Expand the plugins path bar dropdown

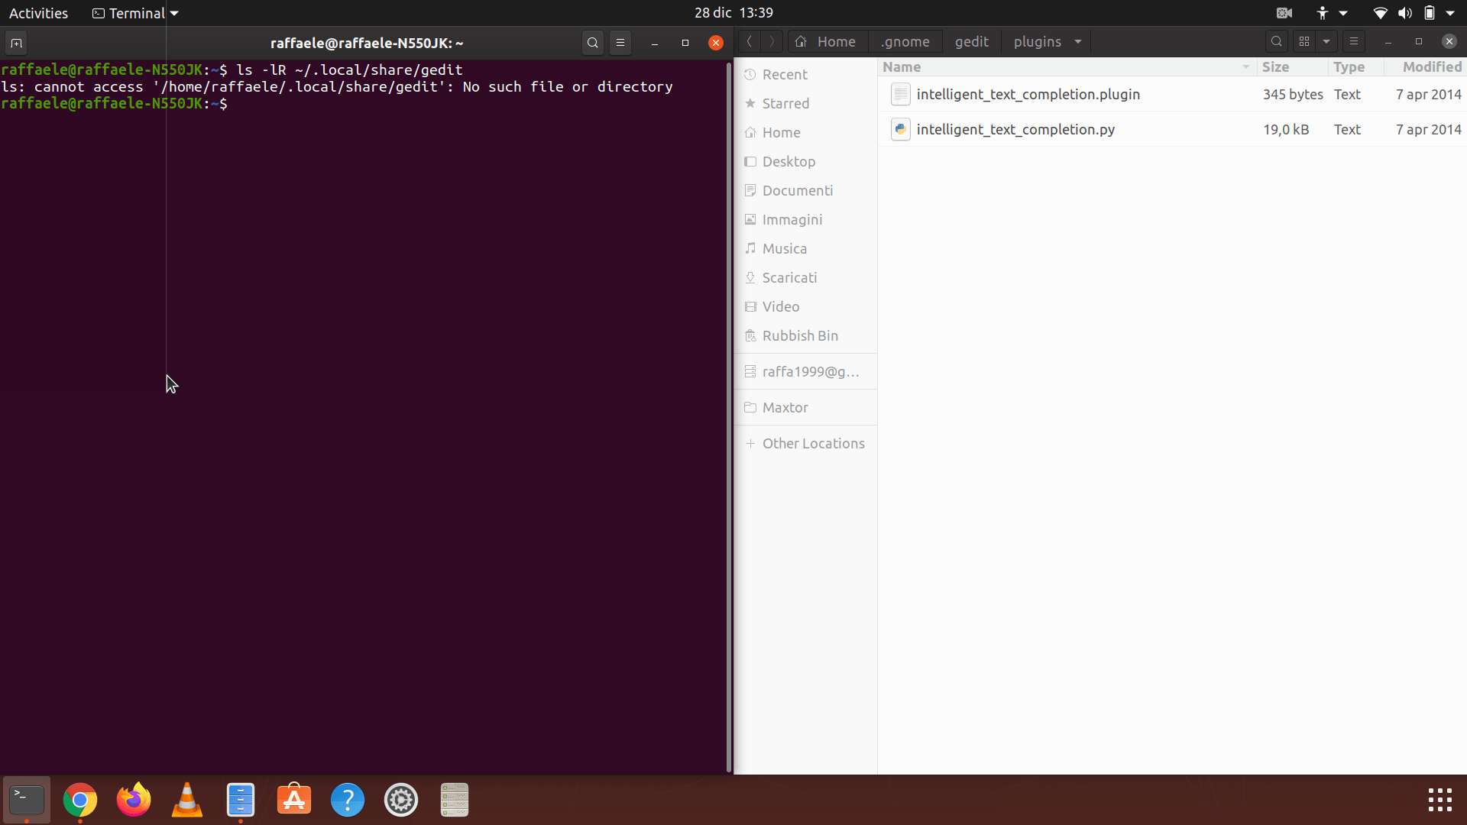[x=1078, y=41]
